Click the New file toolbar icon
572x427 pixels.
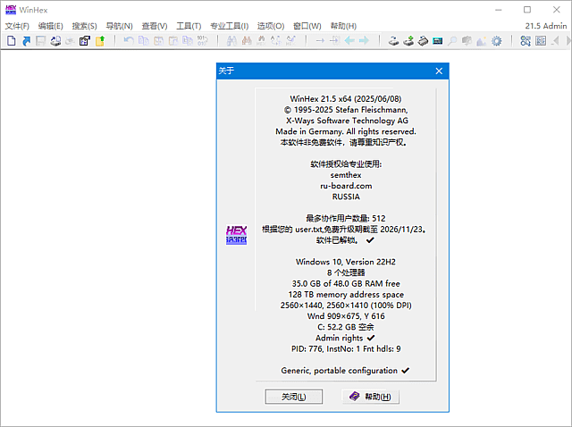(12, 40)
